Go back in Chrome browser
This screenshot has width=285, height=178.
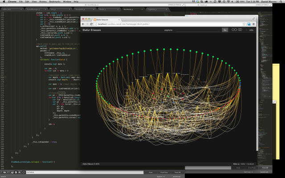point(83,24)
